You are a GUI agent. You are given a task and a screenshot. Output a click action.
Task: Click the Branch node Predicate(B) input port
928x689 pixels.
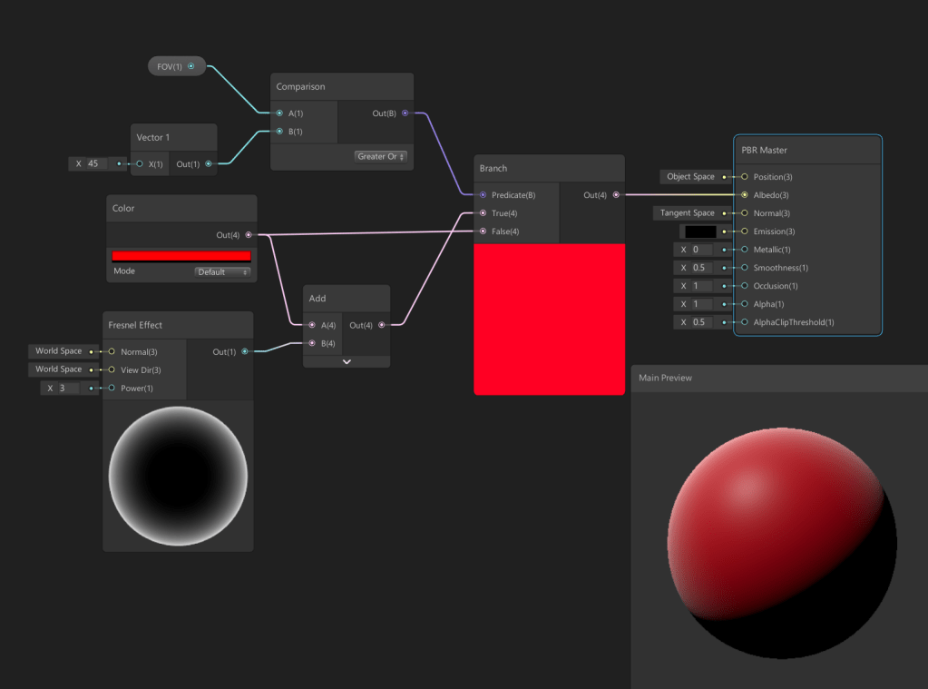point(483,195)
